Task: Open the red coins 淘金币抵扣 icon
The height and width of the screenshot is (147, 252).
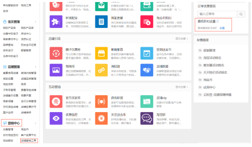Action: point(147,21)
